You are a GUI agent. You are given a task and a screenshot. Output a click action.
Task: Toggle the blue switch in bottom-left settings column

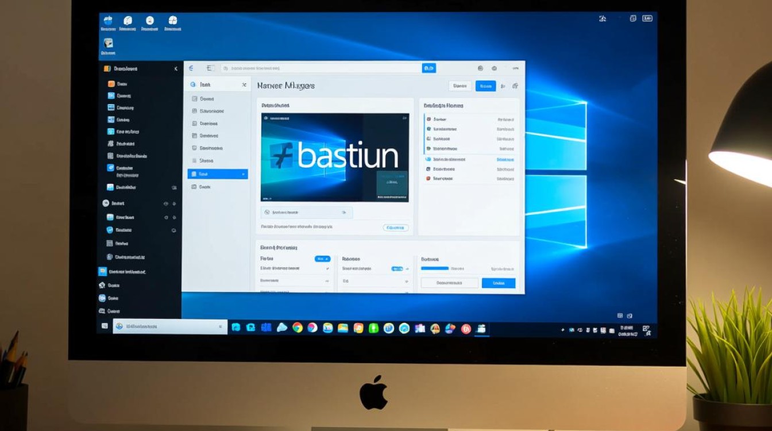click(x=322, y=259)
